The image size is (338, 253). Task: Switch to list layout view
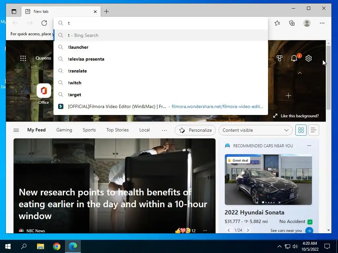(x=314, y=130)
